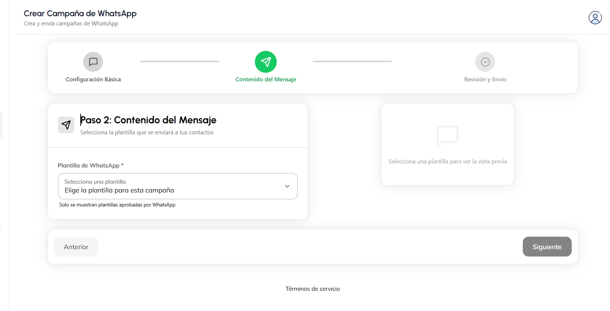Click the 'Paso 2: Contenido del Mensaje' heading
Image resolution: width=610 pixels, height=311 pixels.
[x=148, y=120]
